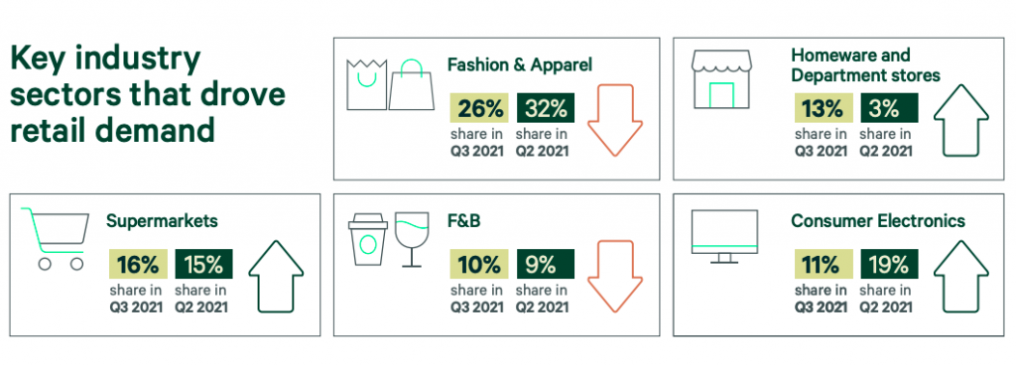Click the wine glass icon
1016x366 pixels.
coord(412,239)
